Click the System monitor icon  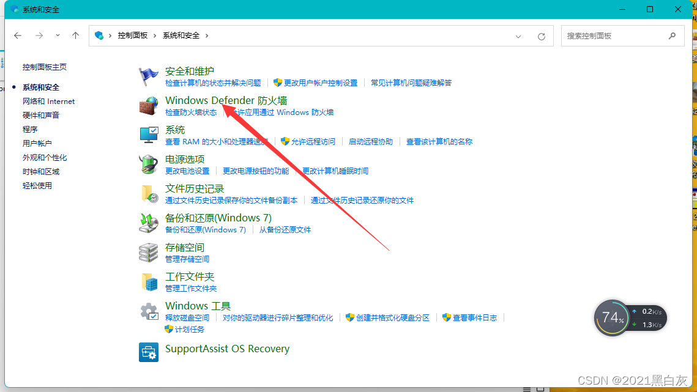[148, 135]
